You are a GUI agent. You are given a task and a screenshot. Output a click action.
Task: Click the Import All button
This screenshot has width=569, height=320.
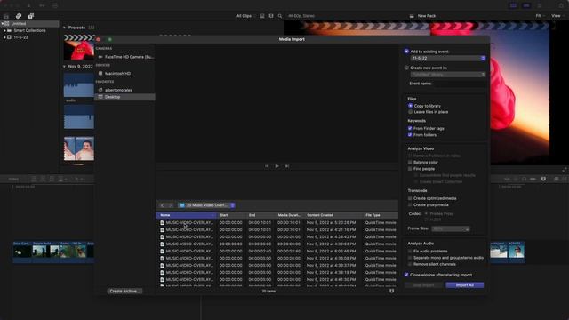pos(464,285)
